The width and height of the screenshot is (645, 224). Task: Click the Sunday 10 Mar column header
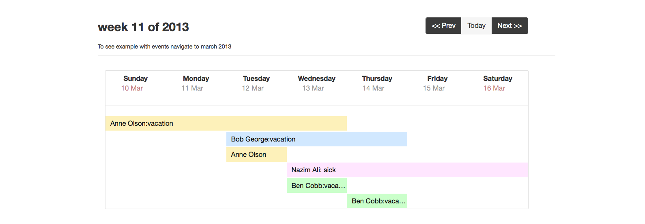coord(135,83)
